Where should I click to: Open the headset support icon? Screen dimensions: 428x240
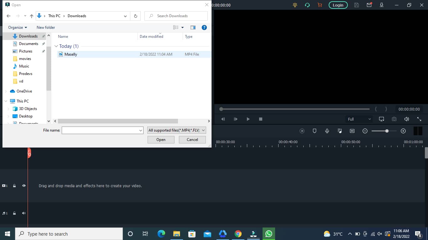pos(307,5)
